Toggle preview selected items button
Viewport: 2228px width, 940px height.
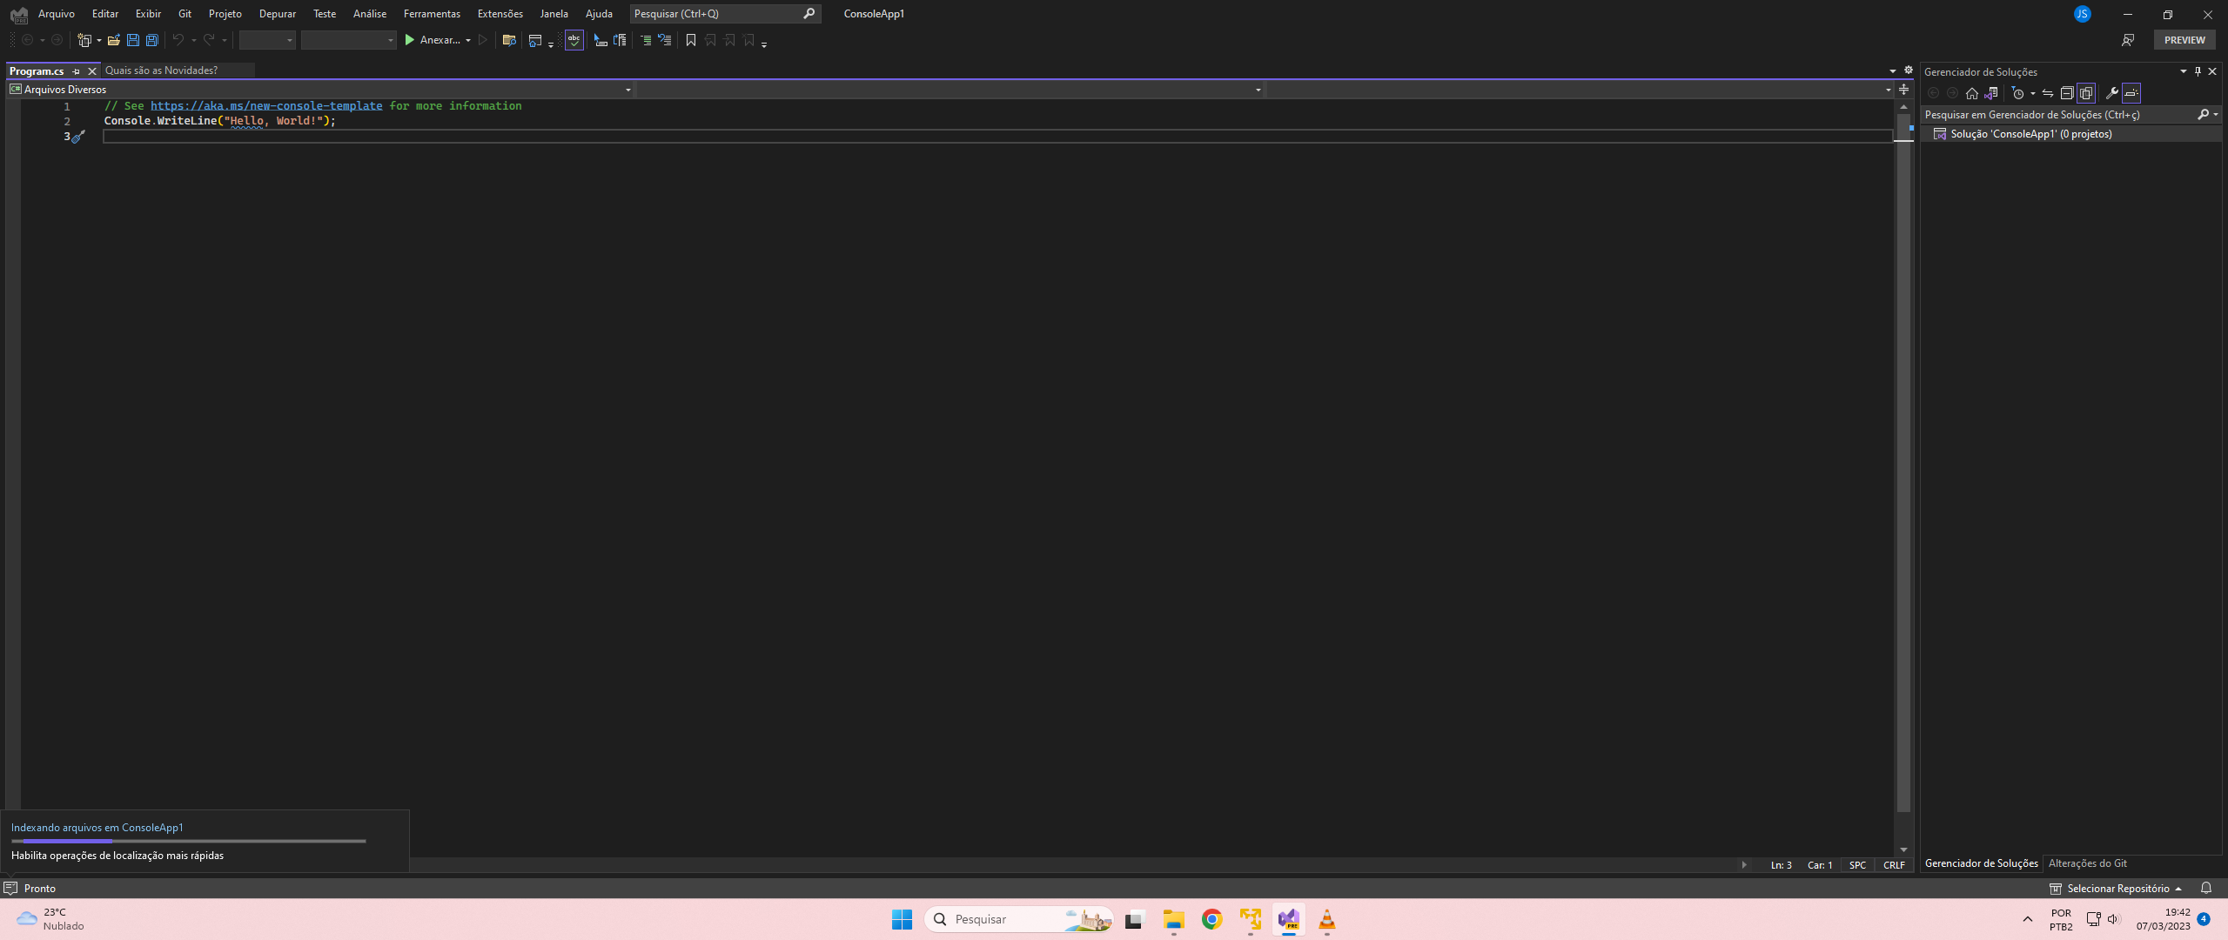(x=2131, y=93)
